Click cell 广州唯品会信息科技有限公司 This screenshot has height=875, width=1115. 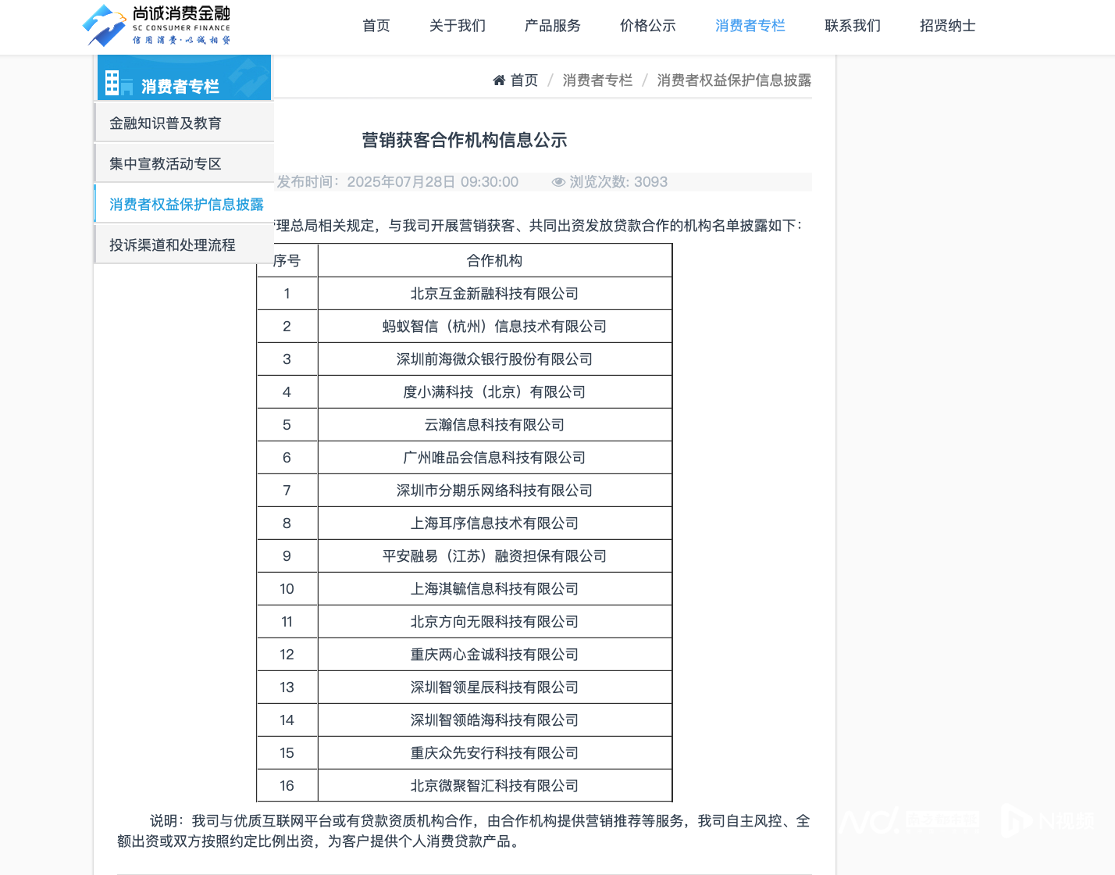(x=494, y=457)
